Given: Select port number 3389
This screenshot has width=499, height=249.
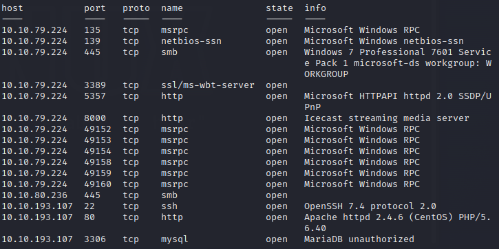Looking at the screenshot, I should (x=94, y=85).
